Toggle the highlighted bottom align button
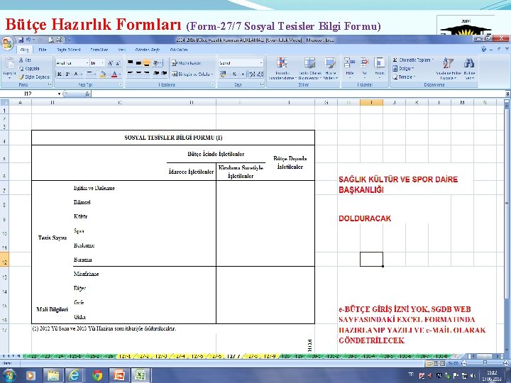Viewport: 511px width, 383px height. [x=147, y=63]
